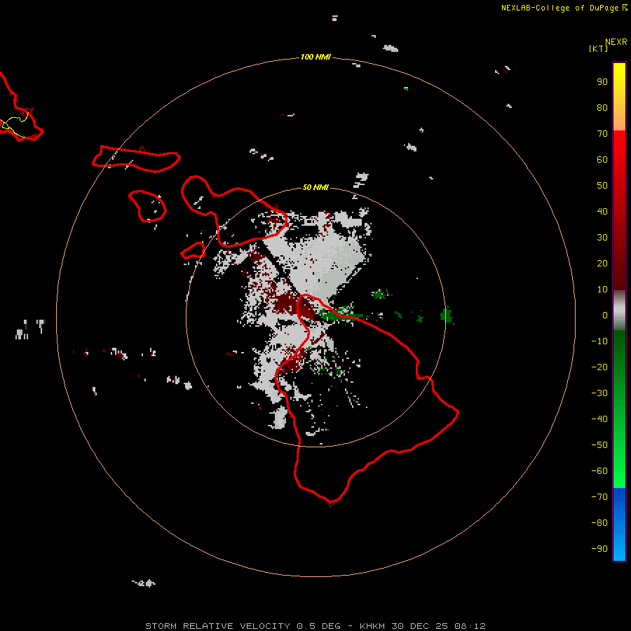This screenshot has height=631, width=631.
Task: Click the yellow top segment of color bar
Action: [619, 97]
